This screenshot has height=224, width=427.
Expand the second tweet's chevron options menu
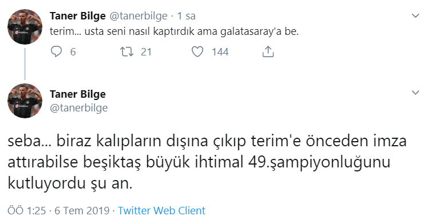(x=416, y=93)
